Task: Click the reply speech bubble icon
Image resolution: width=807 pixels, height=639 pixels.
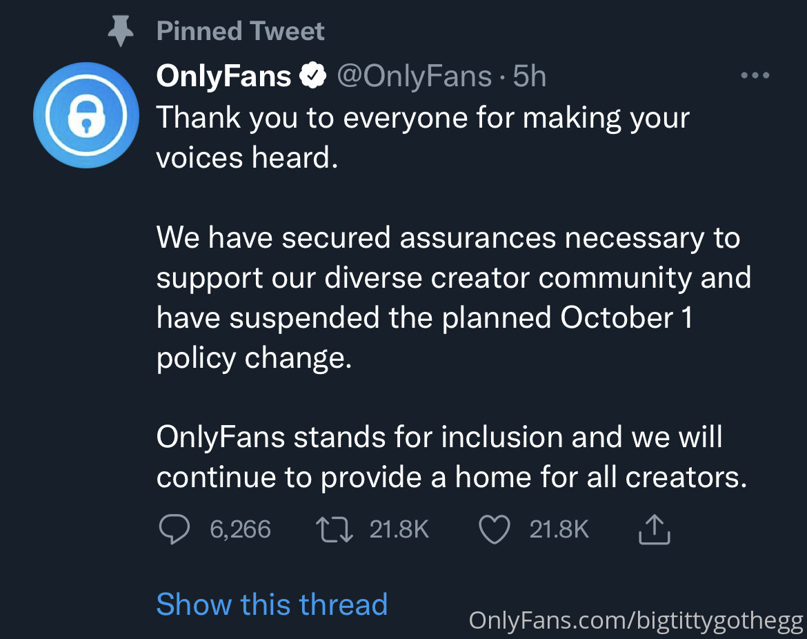Action: click(x=174, y=530)
